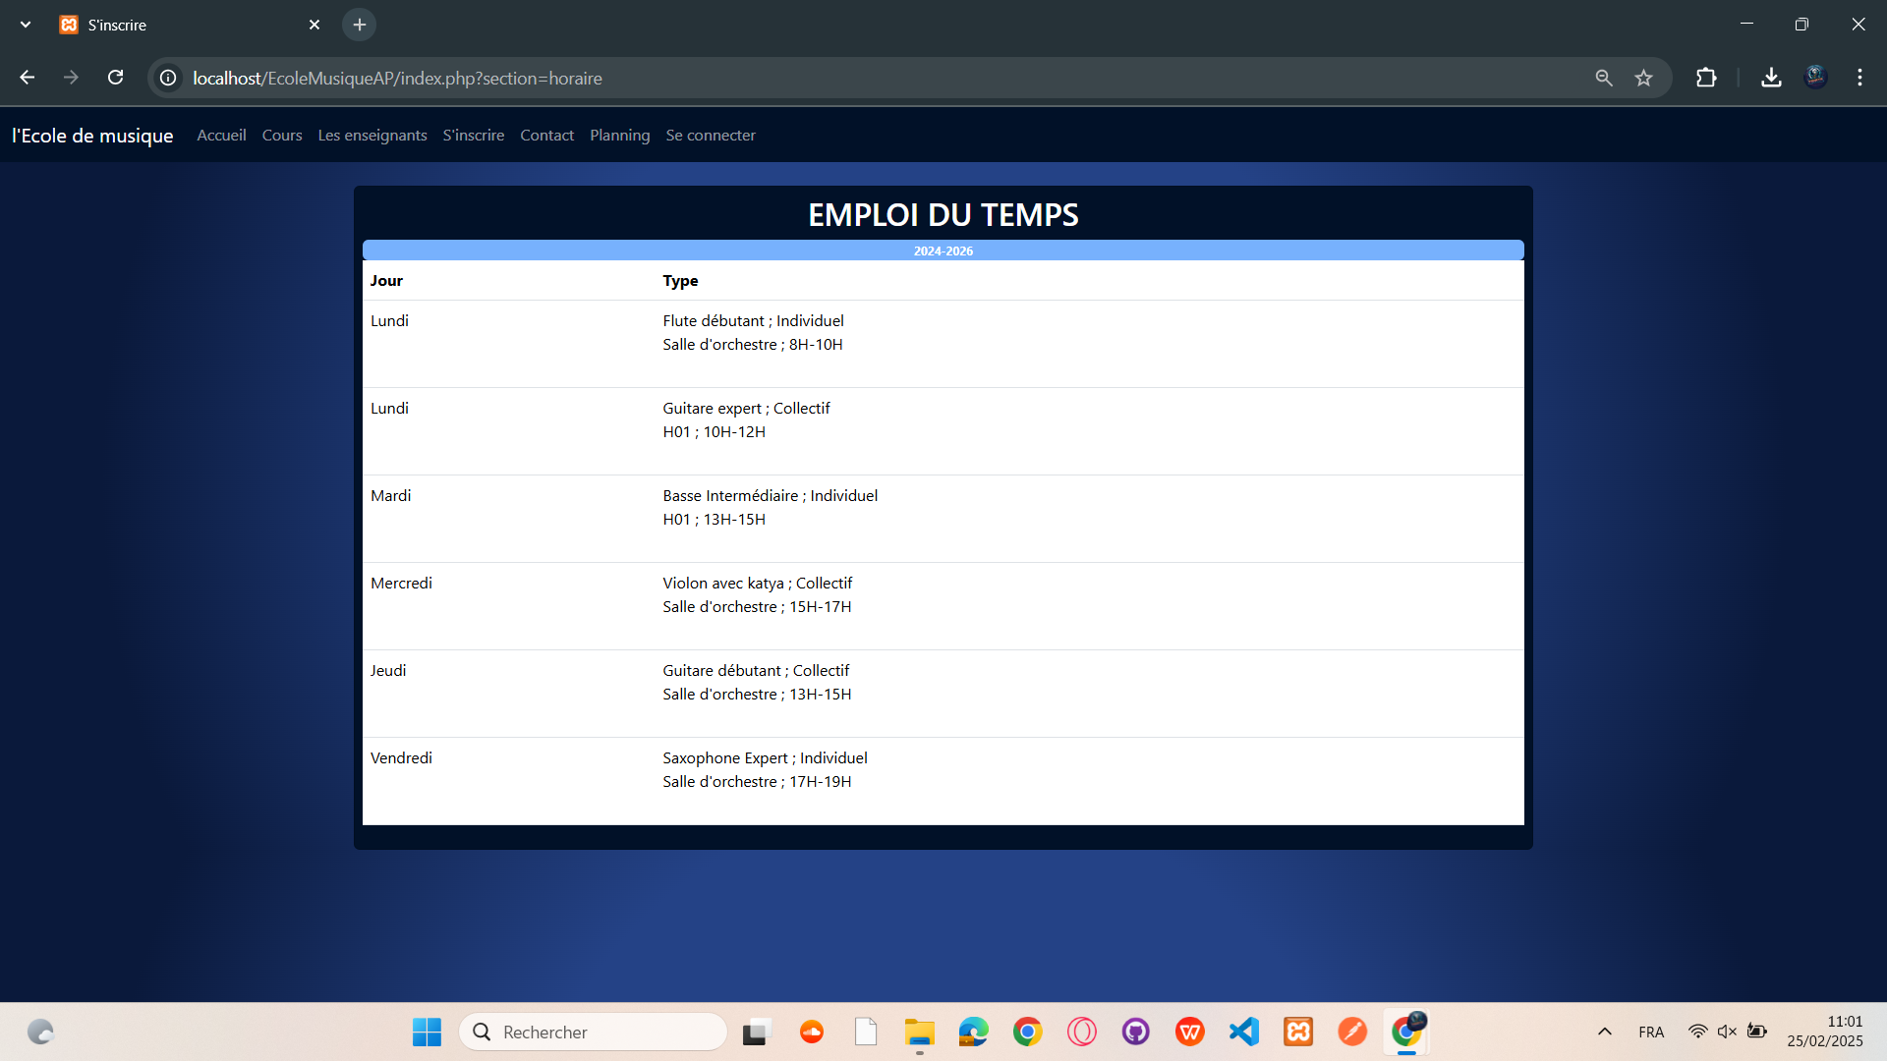Unmute the system volume
Screen dimensions: 1887x1061
pos(1728,1032)
